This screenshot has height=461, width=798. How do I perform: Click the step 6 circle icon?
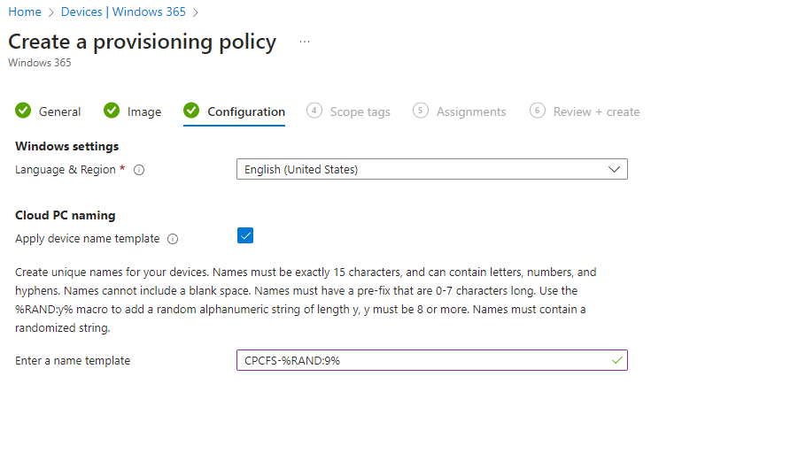(537, 111)
